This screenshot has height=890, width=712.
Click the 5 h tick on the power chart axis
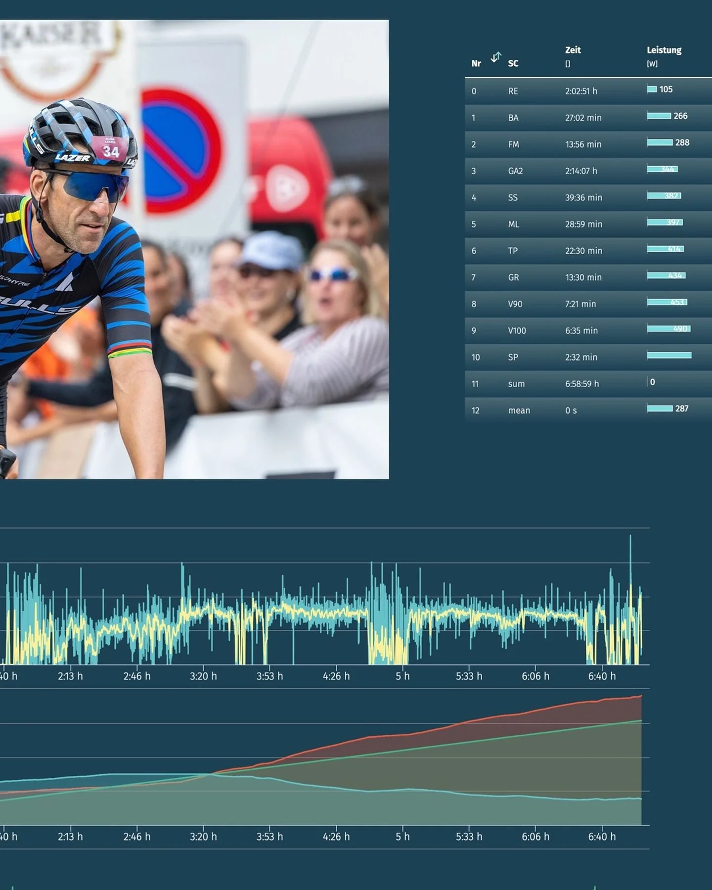[402, 676]
